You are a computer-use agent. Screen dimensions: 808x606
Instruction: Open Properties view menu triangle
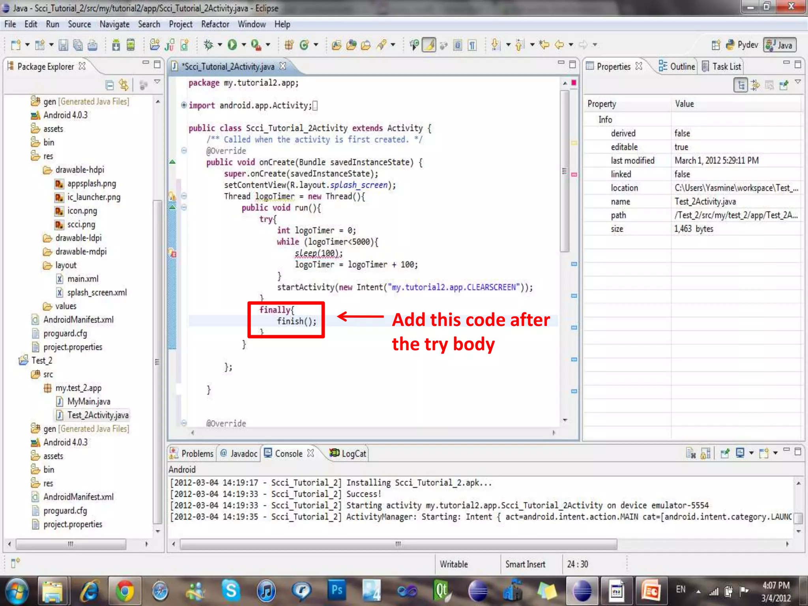[798, 82]
